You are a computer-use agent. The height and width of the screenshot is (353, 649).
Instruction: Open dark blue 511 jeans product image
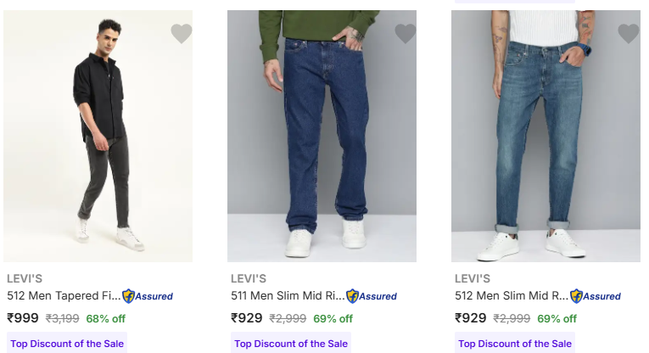tap(322, 136)
